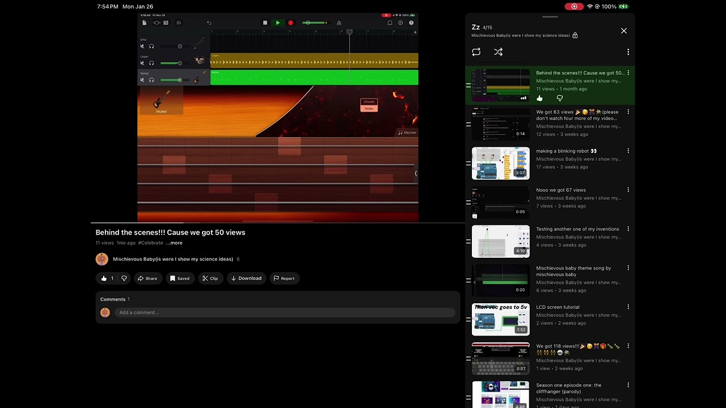The width and height of the screenshot is (726, 408).
Task: Click the playhead marker on the ruler
Action: point(349,32)
